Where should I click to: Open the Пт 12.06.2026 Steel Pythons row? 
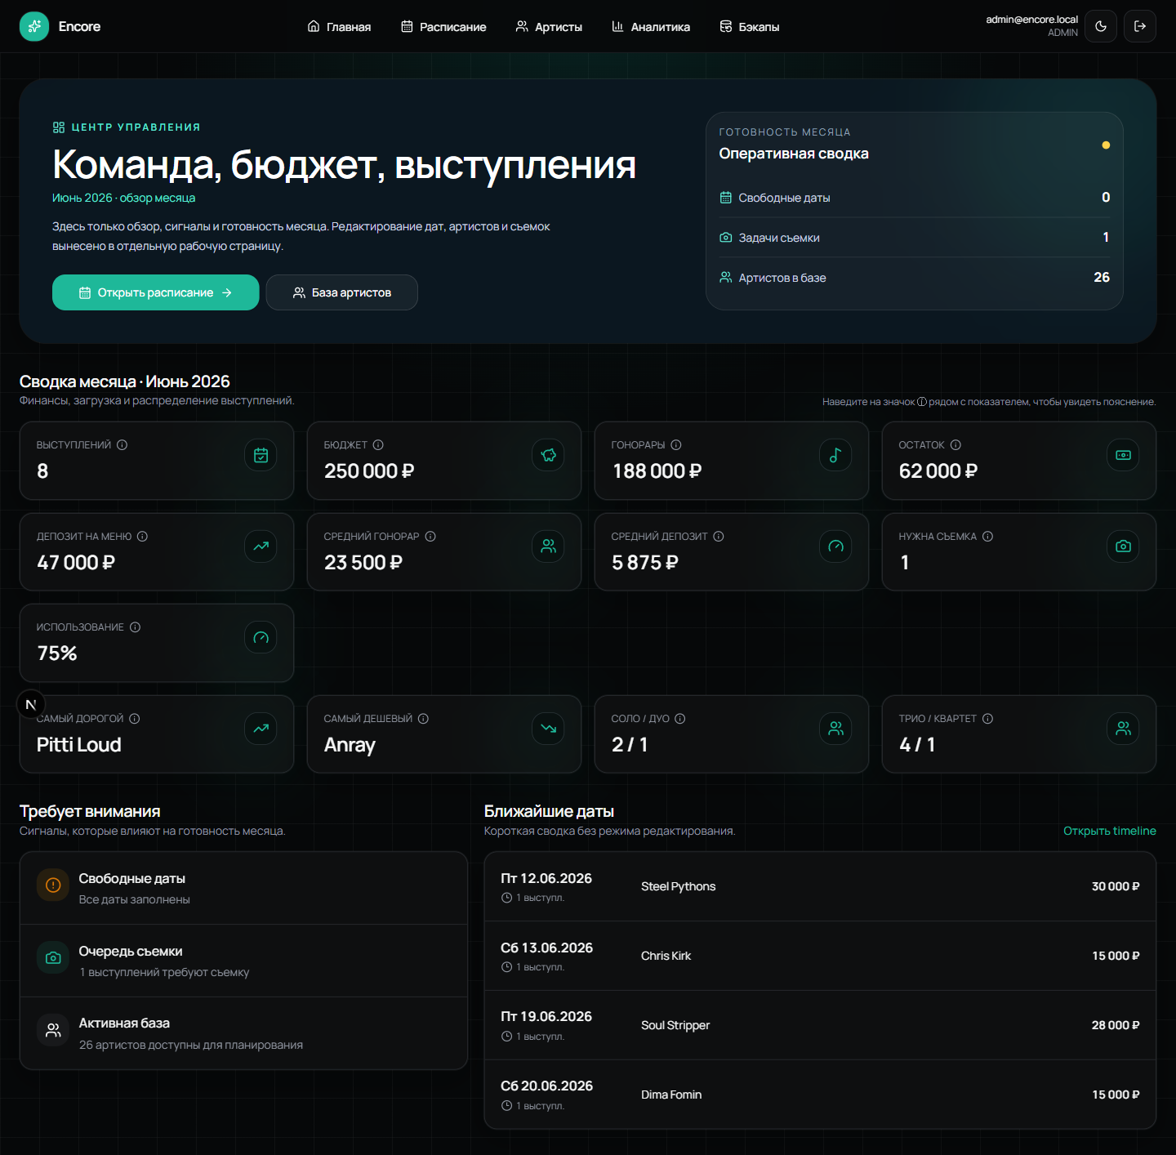820,887
